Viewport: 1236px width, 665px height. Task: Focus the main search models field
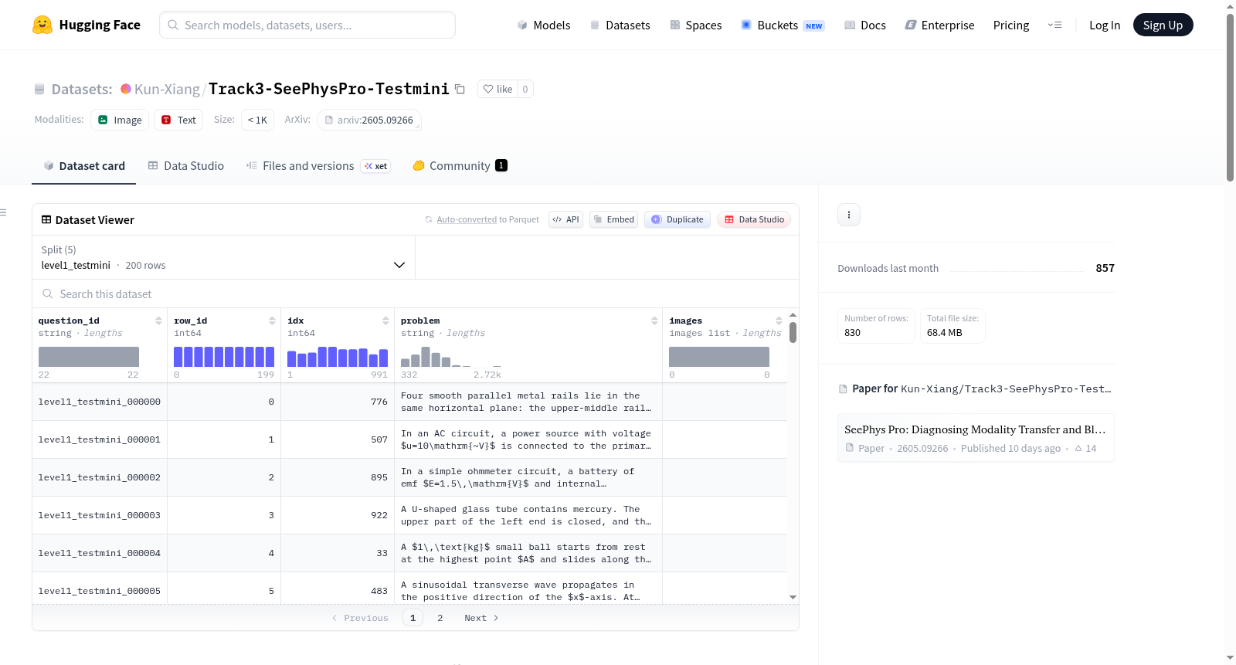pyautogui.click(x=307, y=25)
